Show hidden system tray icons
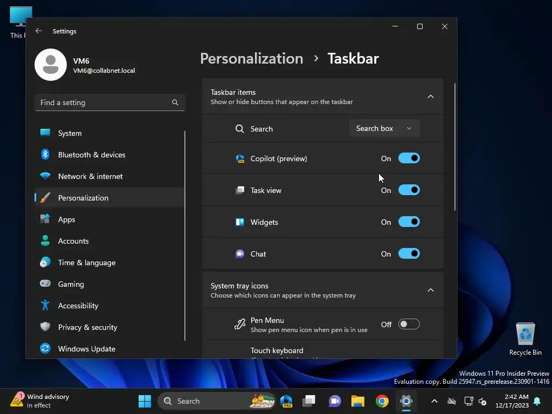 point(434,401)
